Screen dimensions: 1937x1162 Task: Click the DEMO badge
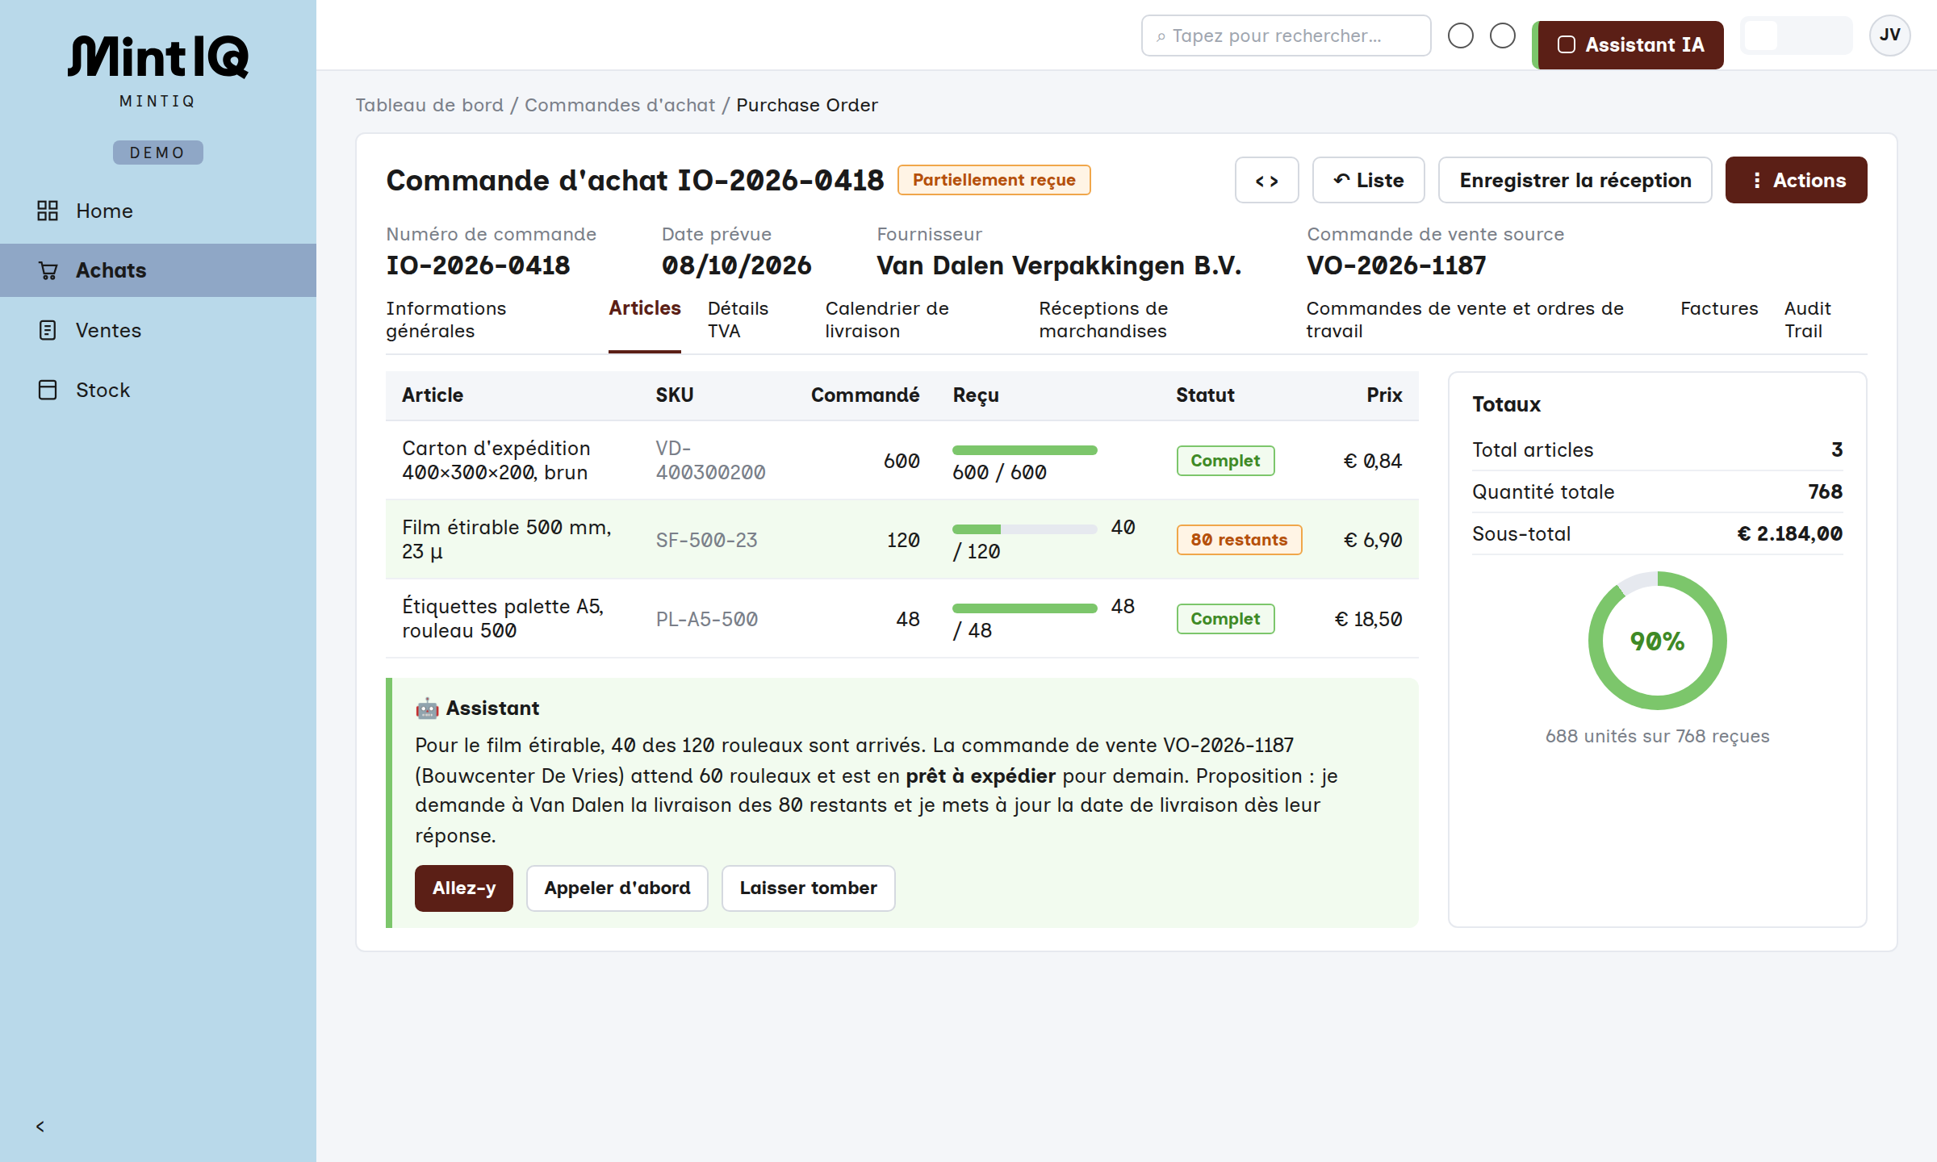158,153
